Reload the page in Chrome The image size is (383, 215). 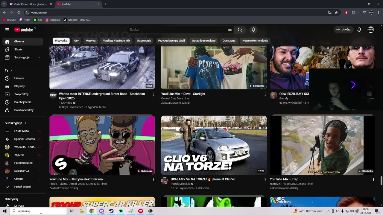pos(19,13)
